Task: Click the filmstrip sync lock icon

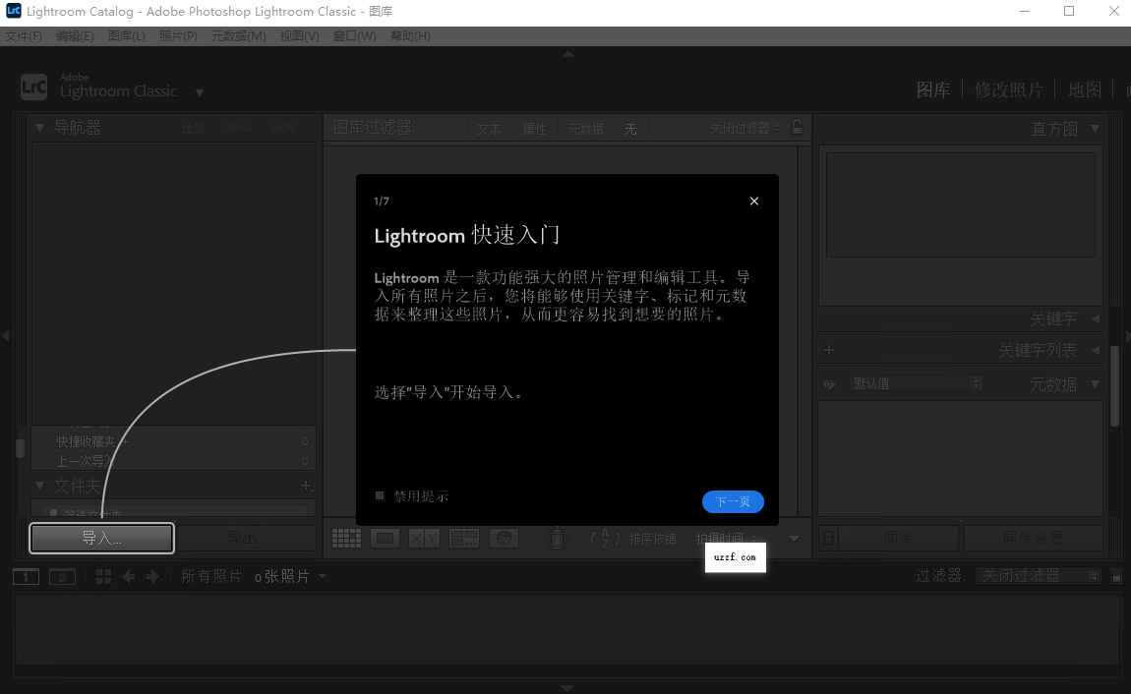Action: [x=826, y=538]
